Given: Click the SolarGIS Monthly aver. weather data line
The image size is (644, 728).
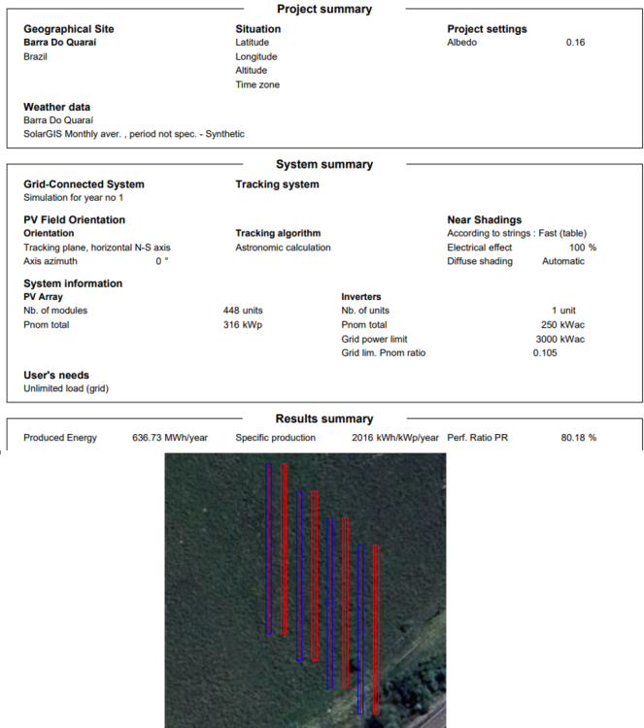Looking at the screenshot, I should pyautogui.click(x=133, y=134).
